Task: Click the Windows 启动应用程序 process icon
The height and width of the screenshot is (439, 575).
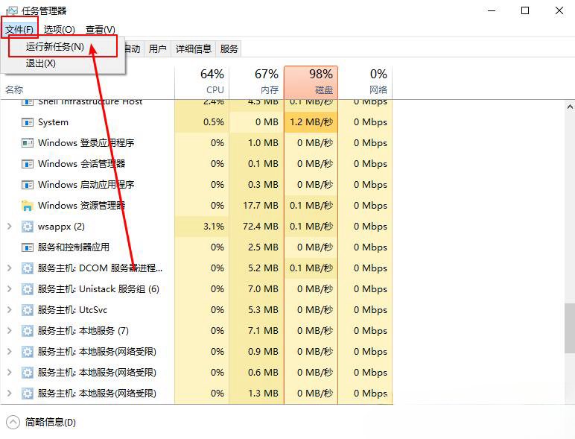Action: 27,185
